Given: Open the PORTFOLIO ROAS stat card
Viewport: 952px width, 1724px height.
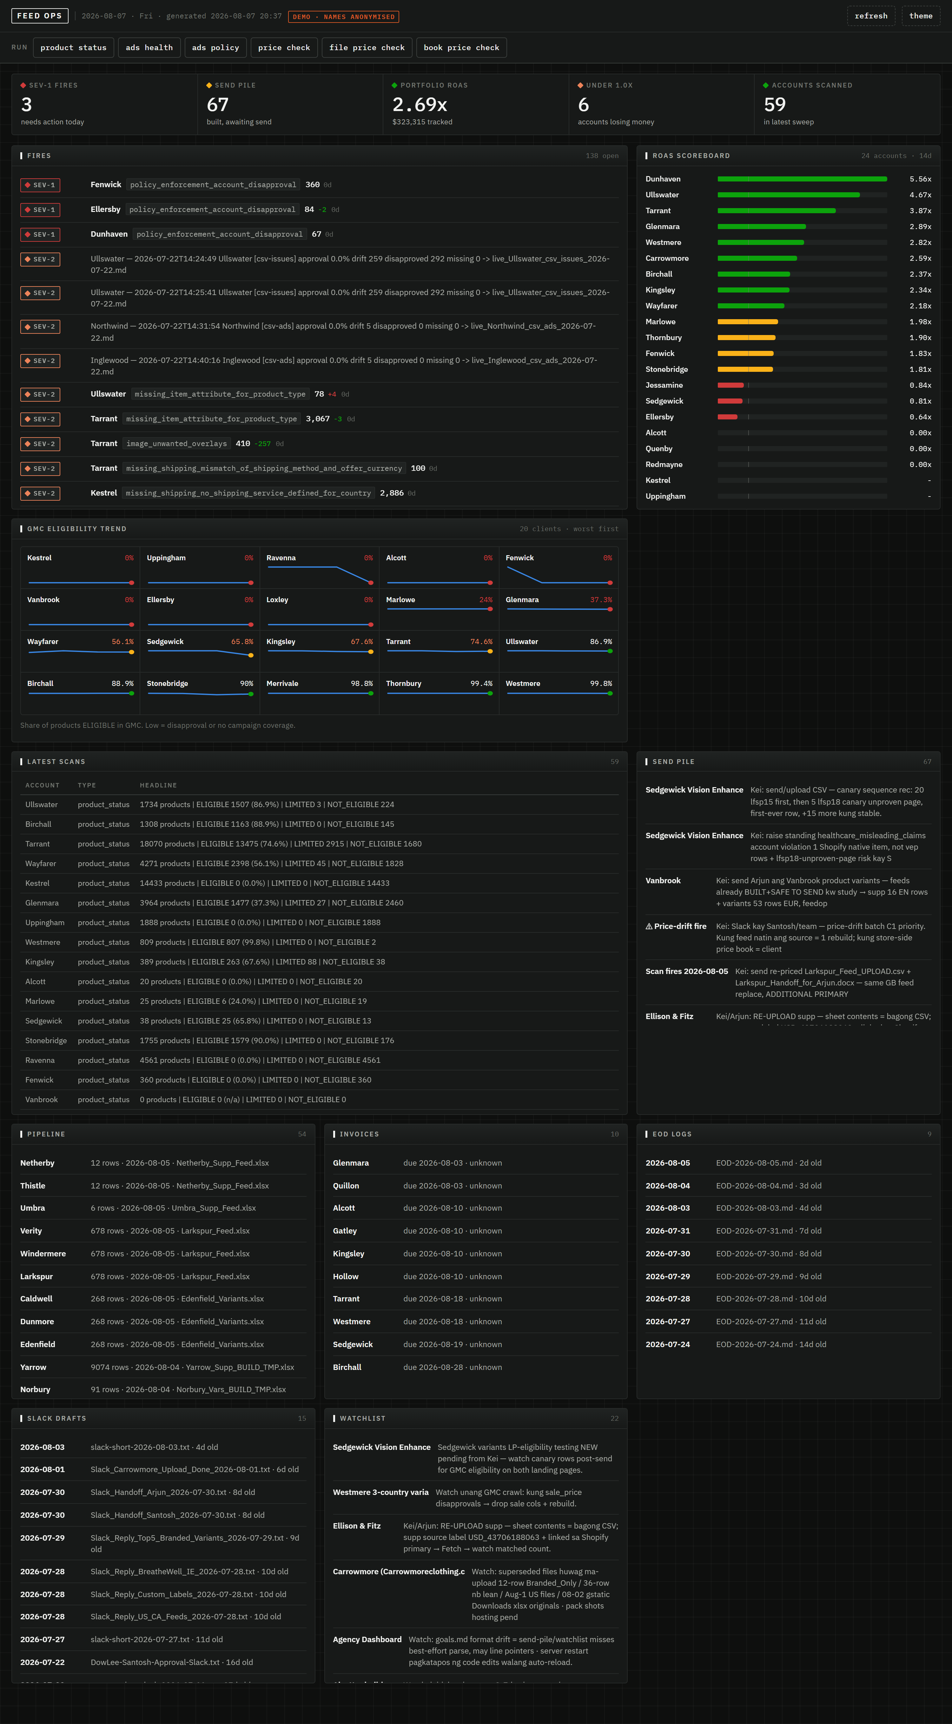Looking at the screenshot, I should pos(475,104).
